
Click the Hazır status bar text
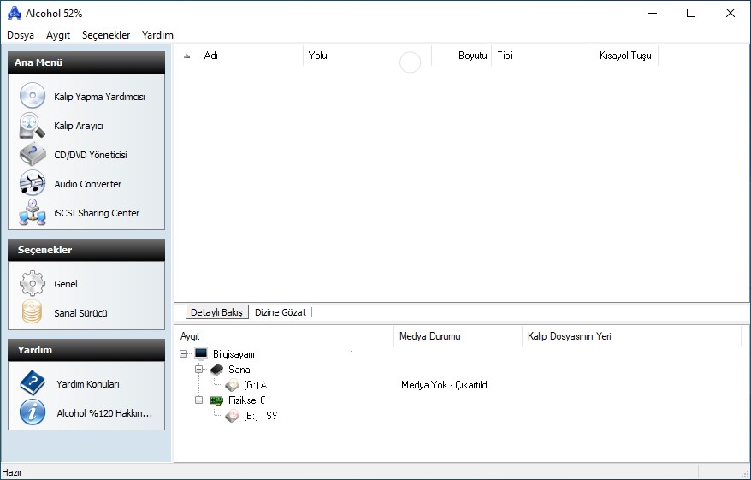(x=12, y=472)
